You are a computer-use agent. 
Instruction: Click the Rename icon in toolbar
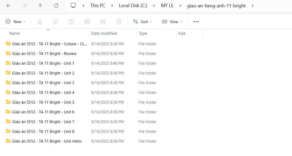pyautogui.click(x=87, y=22)
